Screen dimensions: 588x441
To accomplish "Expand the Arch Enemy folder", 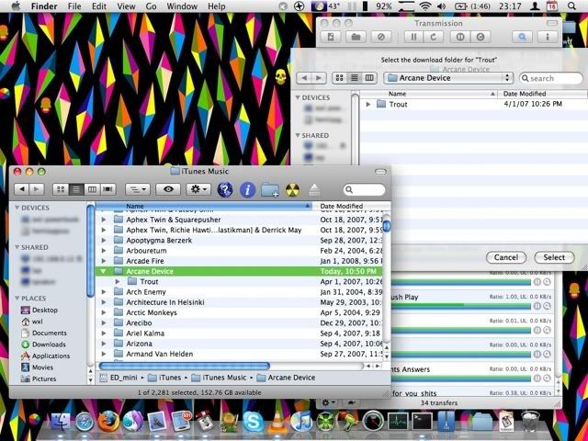I will pos(104,292).
